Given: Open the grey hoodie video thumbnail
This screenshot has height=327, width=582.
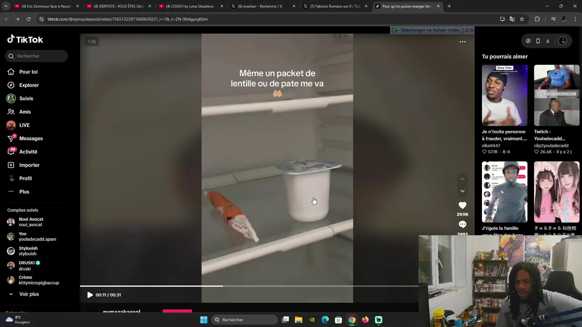Looking at the screenshot, I should [505, 192].
